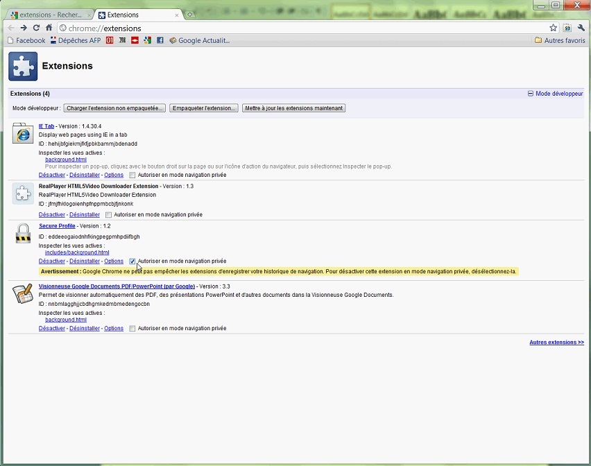Go back with the browser back arrow
The height and width of the screenshot is (466, 591).
tap(11, 28)
